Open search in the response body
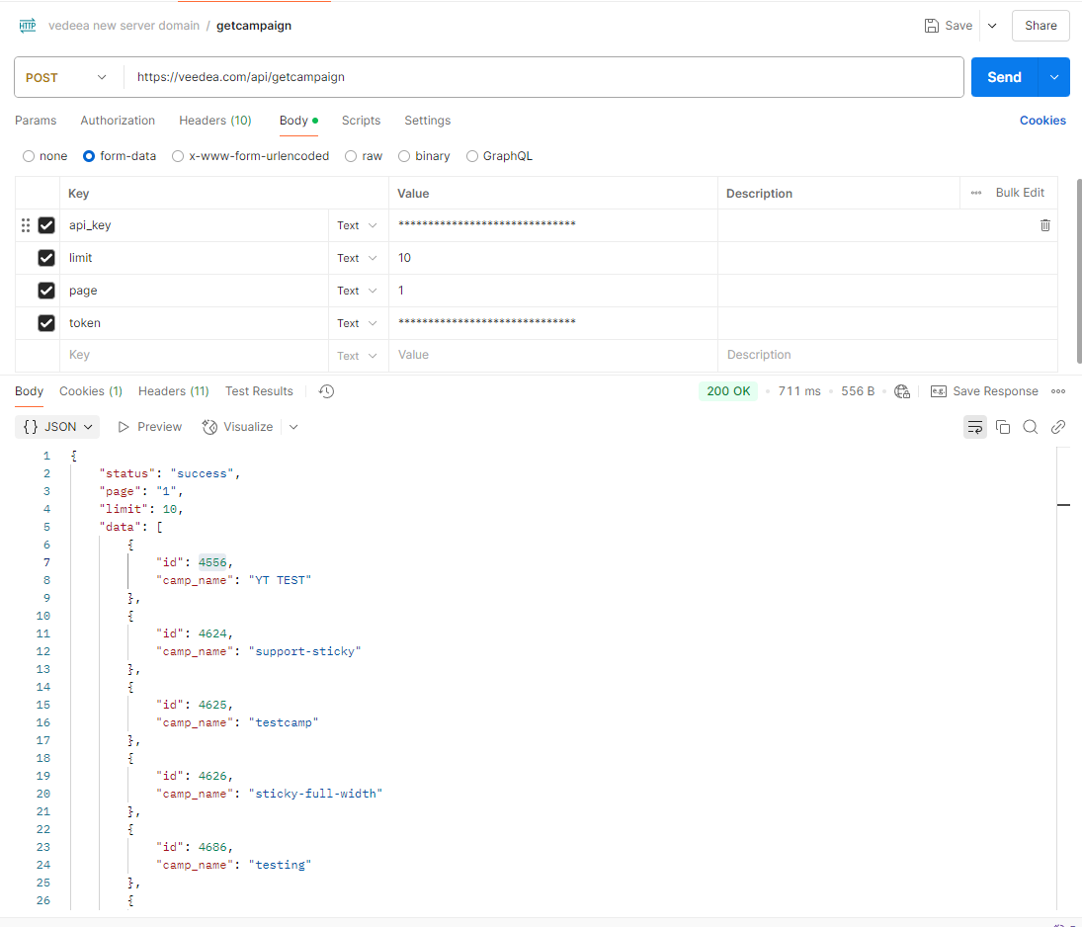The width and height of the screenshot is (1082, 927). 1031,427
